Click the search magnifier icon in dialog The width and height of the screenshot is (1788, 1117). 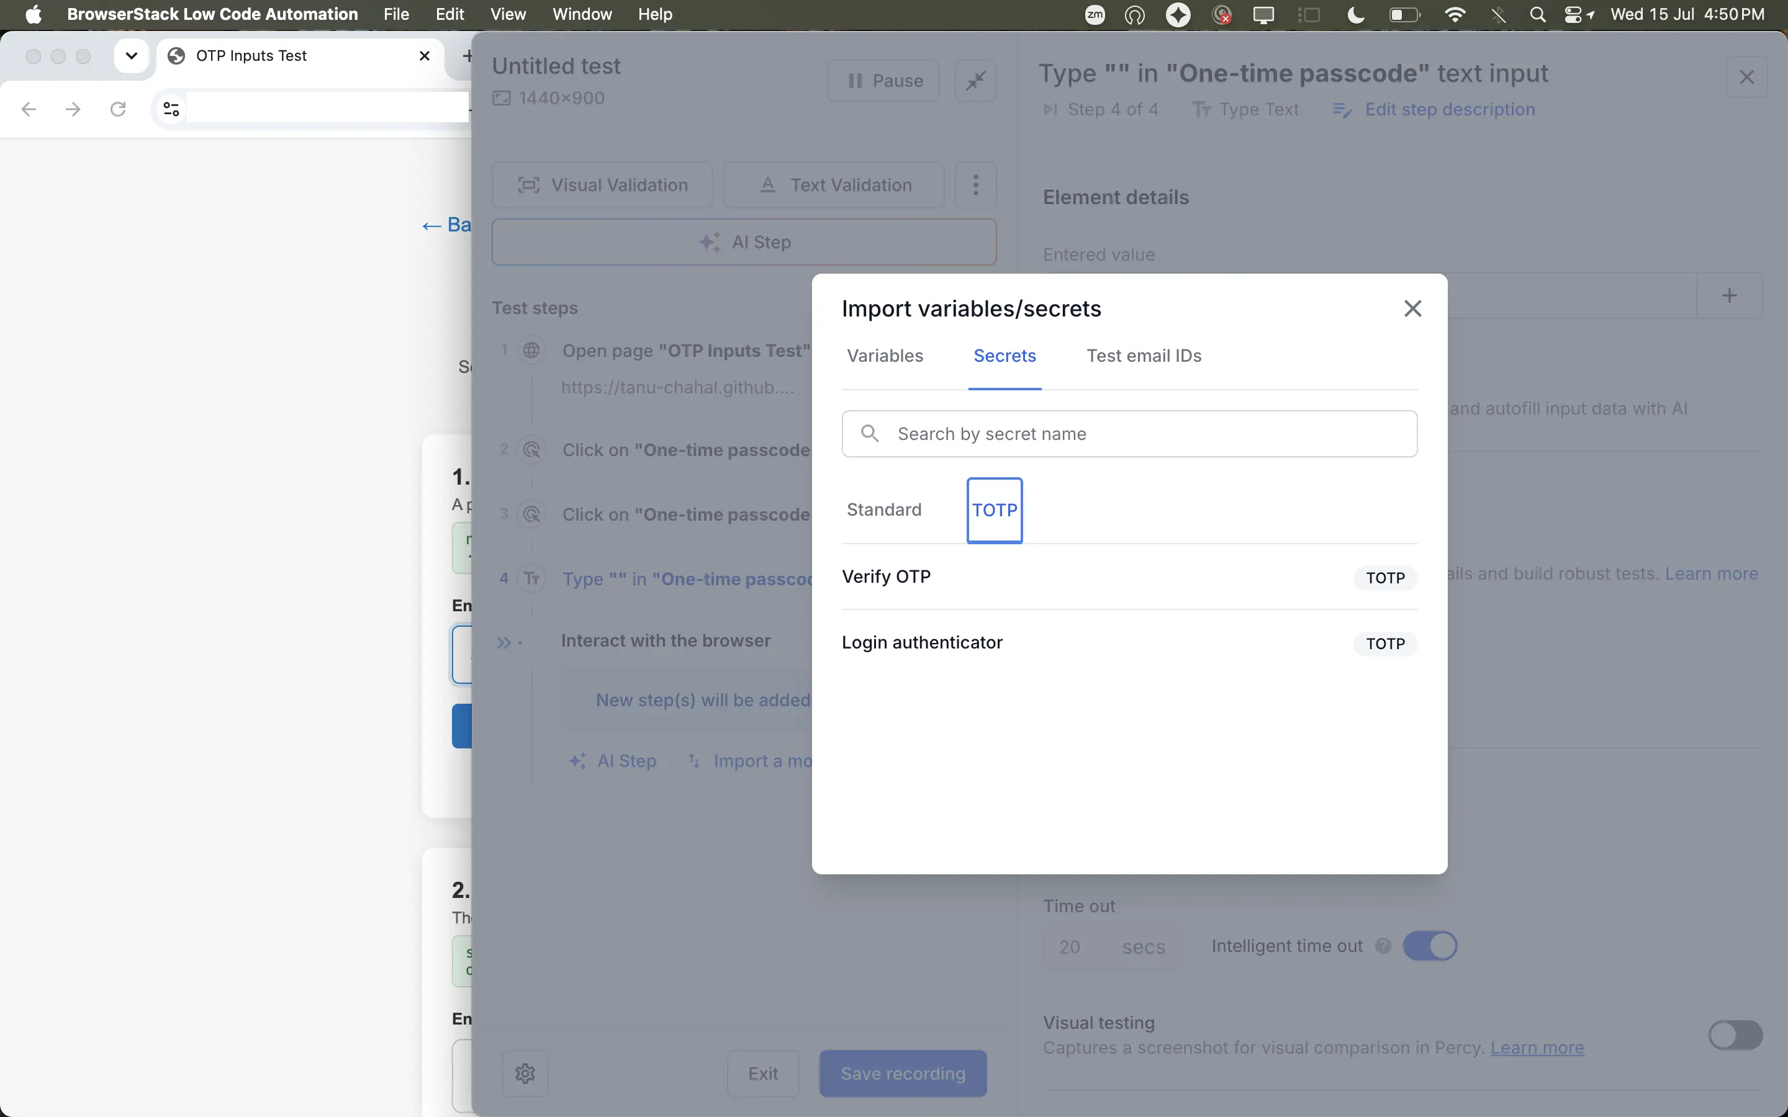[870, 434]
